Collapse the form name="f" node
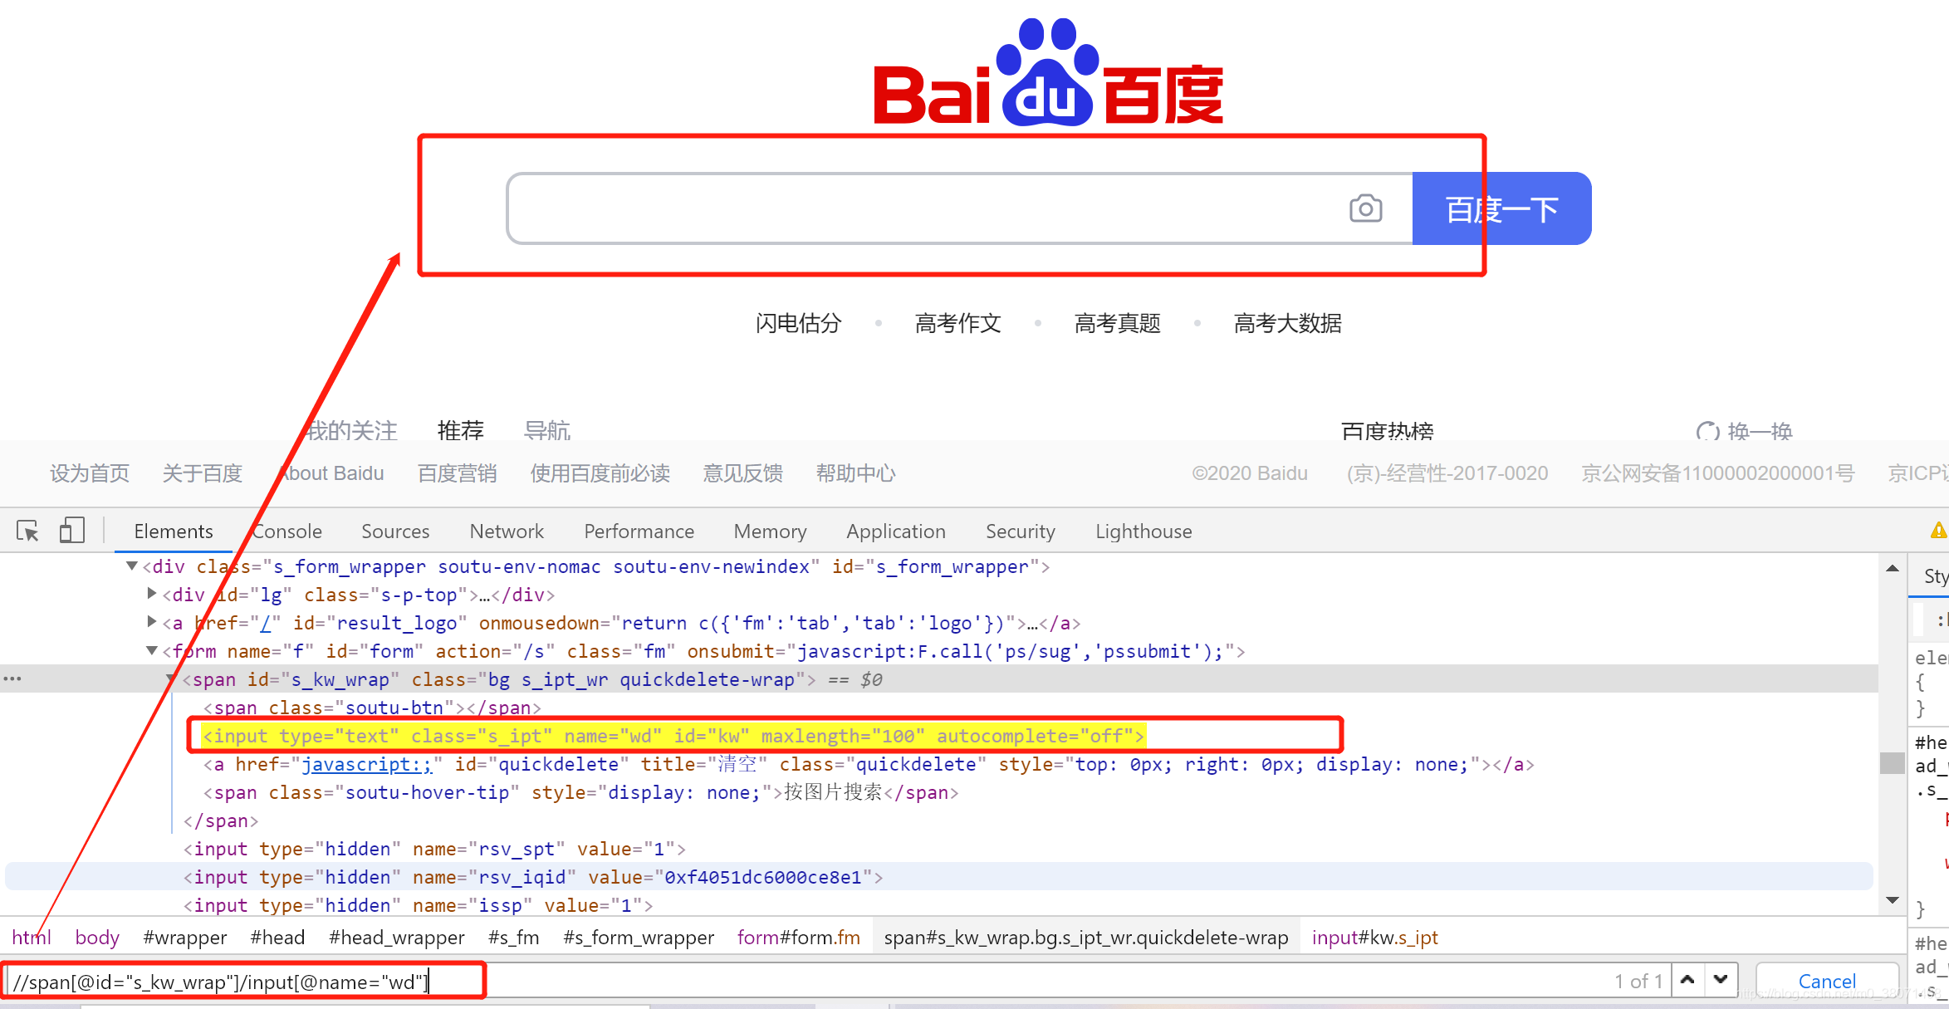The width and height of the screenshot is (1949, 1009). [151, 651]
